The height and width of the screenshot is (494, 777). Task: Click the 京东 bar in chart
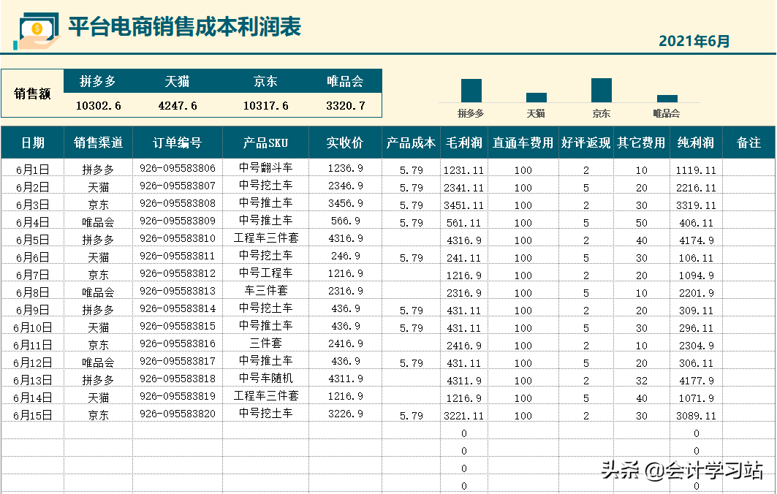point(602,90)
